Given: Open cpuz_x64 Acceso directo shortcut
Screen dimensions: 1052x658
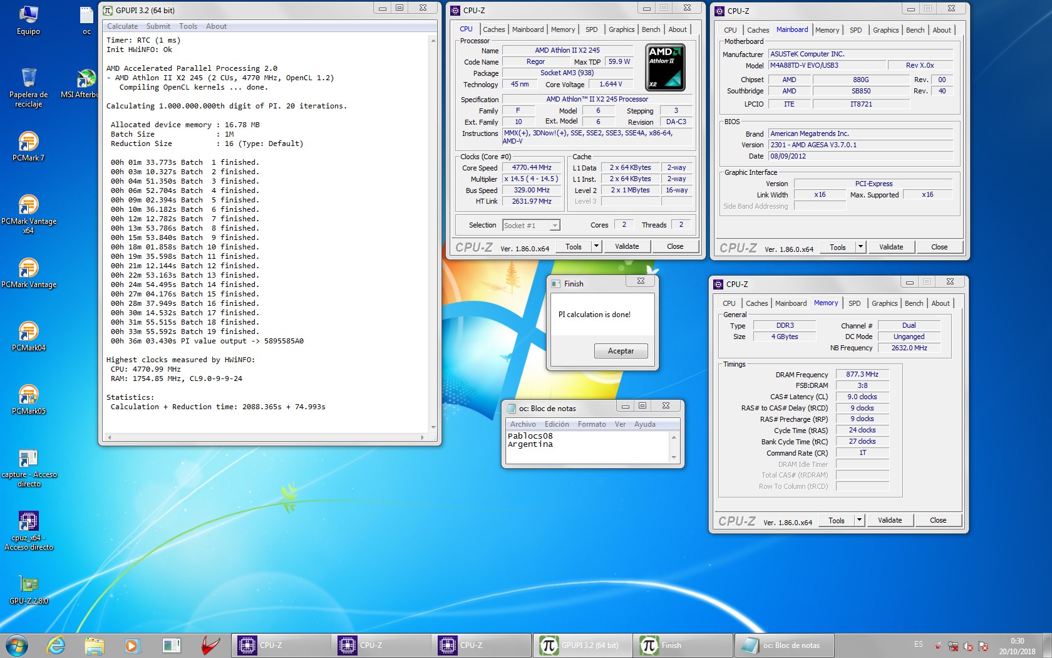Looking at the screenshot, I should (x=28, y=531).
